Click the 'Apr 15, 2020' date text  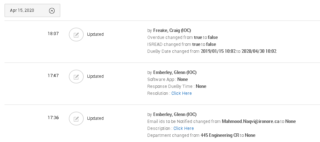pos(22,10)
